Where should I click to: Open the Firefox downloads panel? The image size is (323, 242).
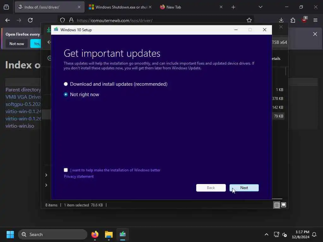point(281,20)
